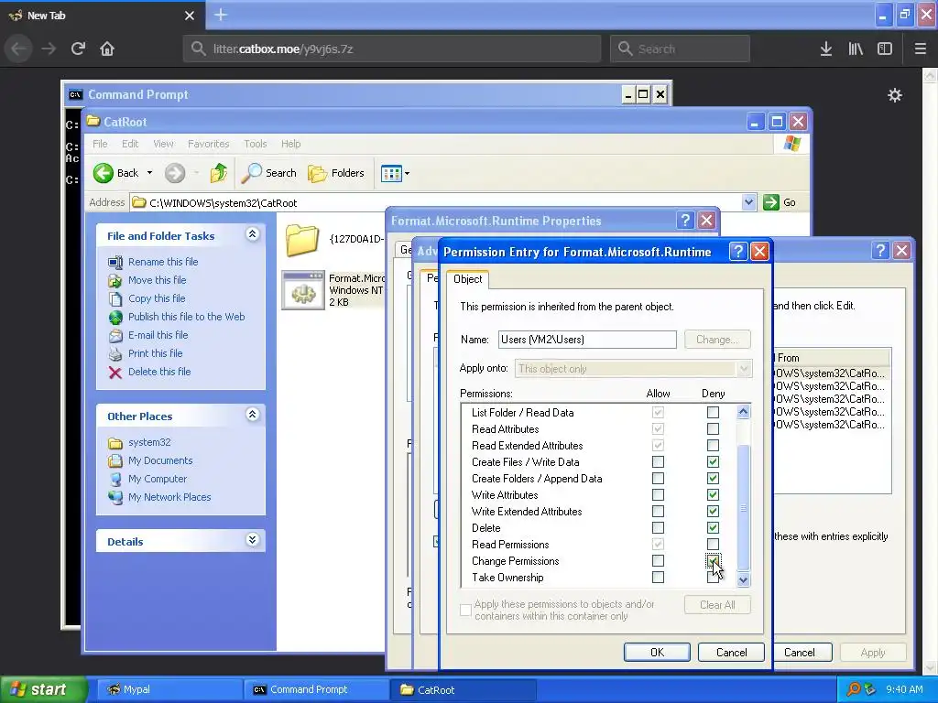Screen dimensions: 938x703
Task: Expand the Details panel
Action: (253, 540)
